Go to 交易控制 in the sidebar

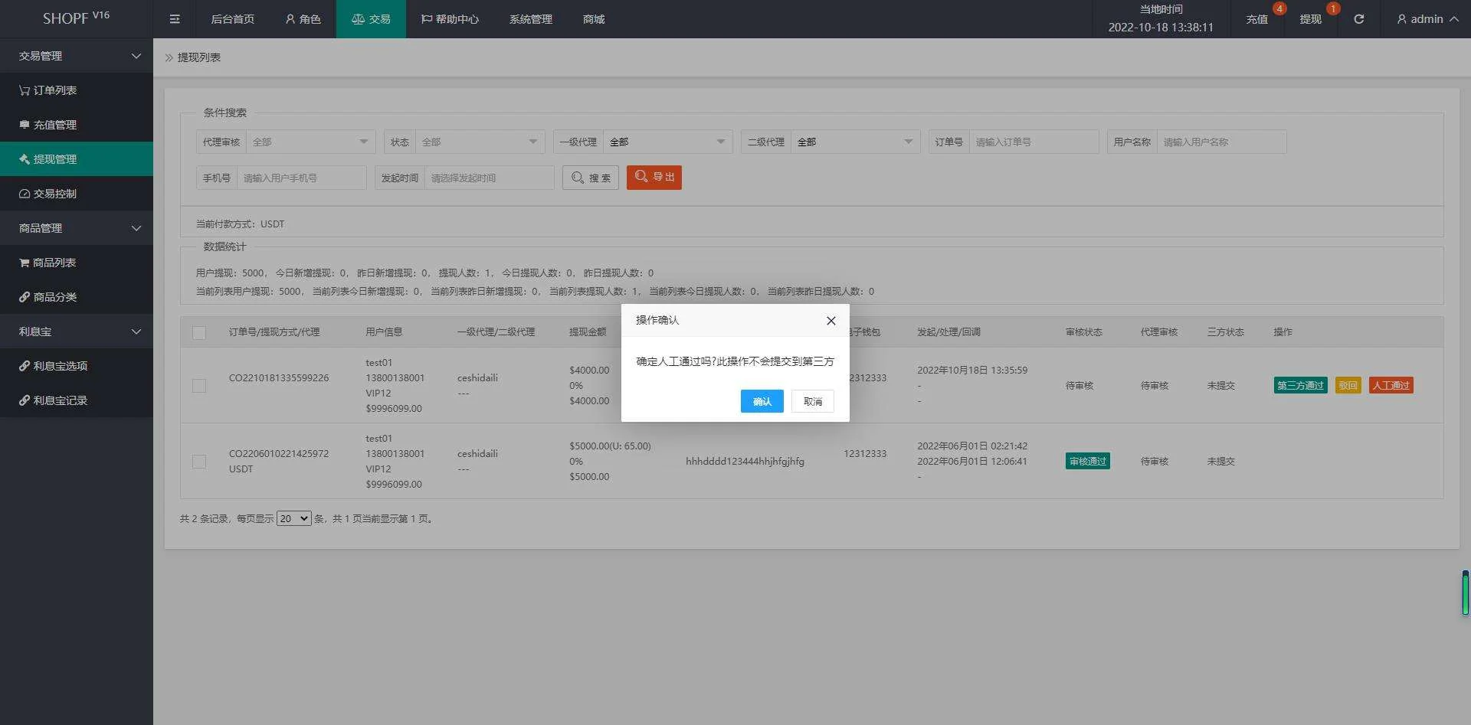pyautogui.click(x=55, y=194)
